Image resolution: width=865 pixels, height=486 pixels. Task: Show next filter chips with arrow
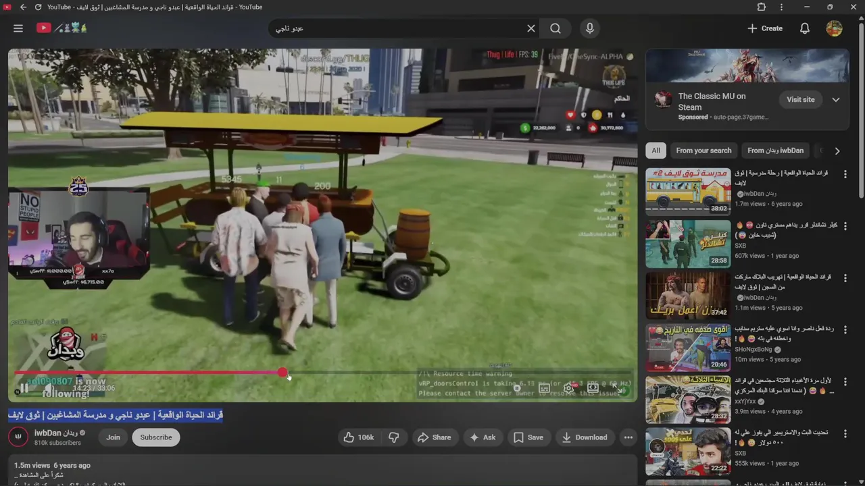(x=837, y=151)
